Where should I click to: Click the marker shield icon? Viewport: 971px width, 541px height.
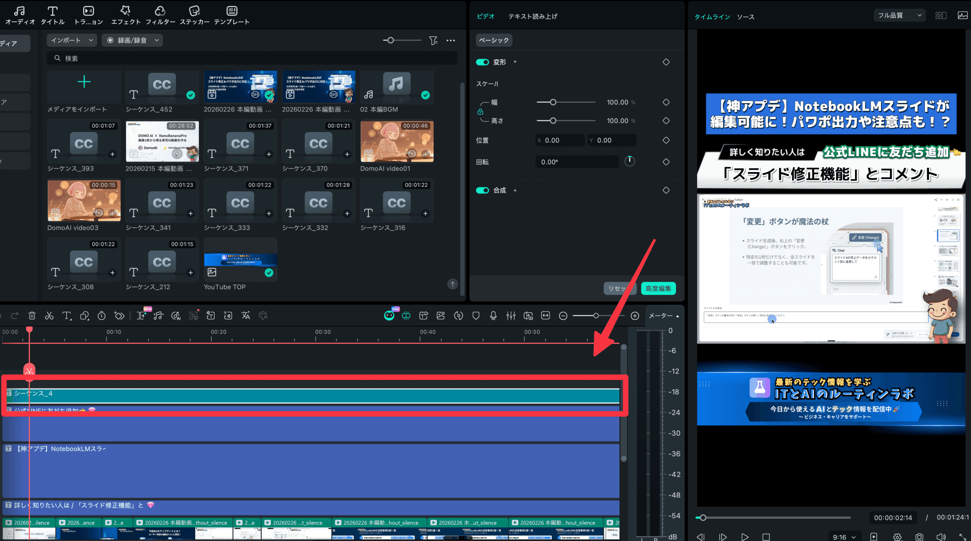click(476, 315)
